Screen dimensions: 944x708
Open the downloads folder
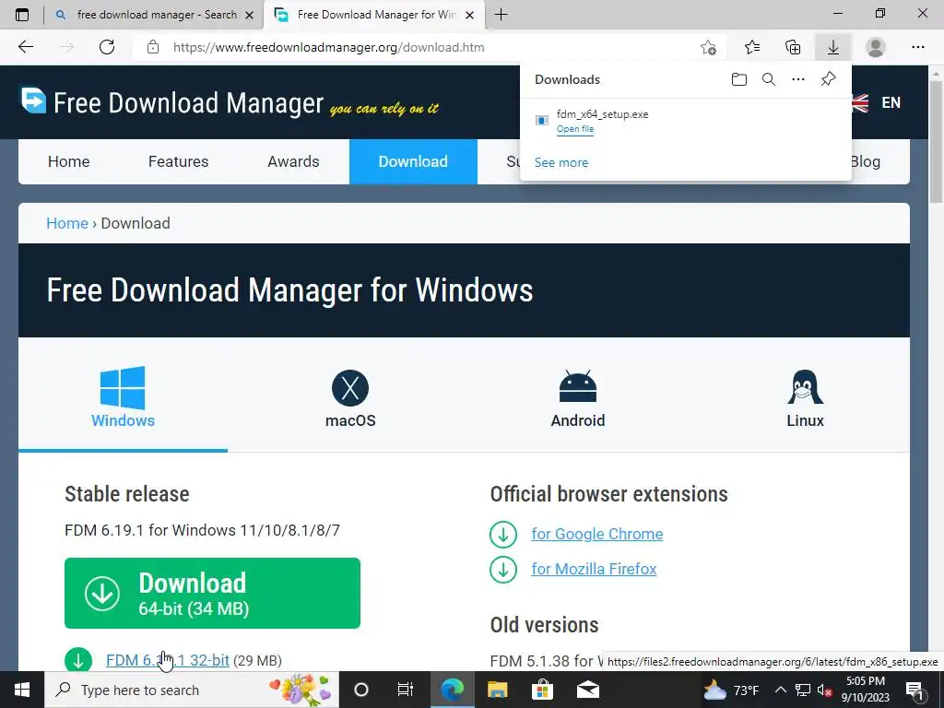pyautogui.click(x=738, y=79)
